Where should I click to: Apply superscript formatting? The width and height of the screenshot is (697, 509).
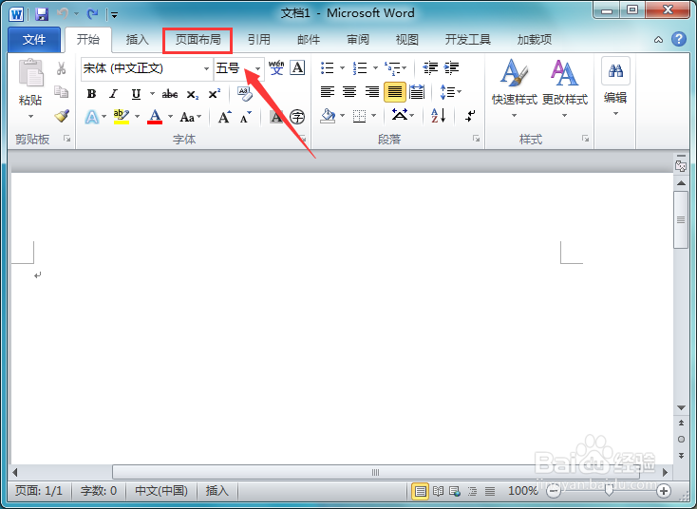215,93
